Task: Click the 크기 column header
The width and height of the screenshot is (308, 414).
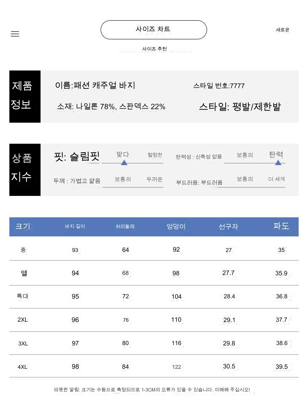Action: (23, 226)
